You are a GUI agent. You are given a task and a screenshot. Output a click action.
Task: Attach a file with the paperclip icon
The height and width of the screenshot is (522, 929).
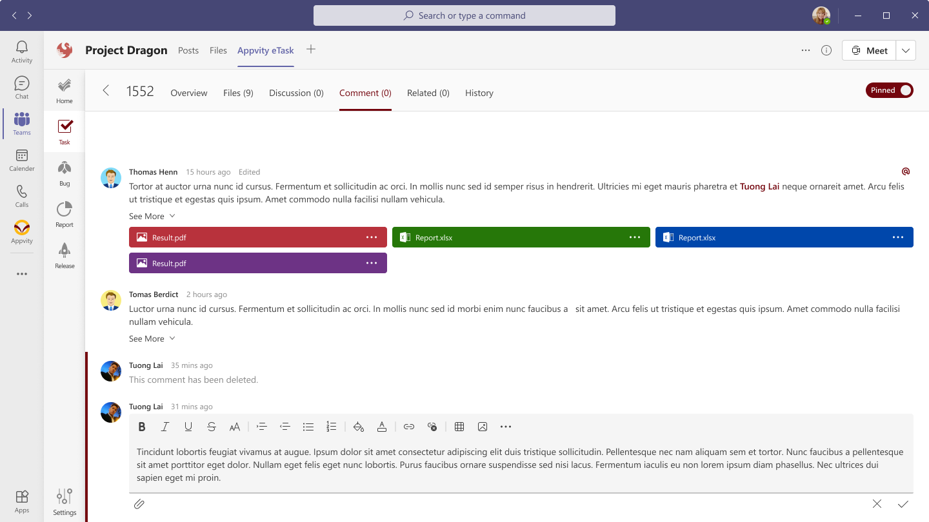(x=139, y=504)
